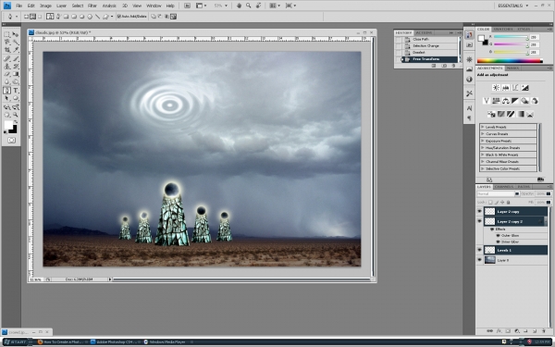Open the Filter menu
The image size is (555, 347).
click(92, 6)
